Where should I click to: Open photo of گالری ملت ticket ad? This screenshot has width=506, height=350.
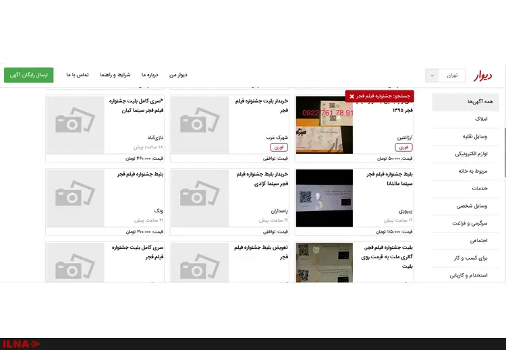click(x=325, y=262)
